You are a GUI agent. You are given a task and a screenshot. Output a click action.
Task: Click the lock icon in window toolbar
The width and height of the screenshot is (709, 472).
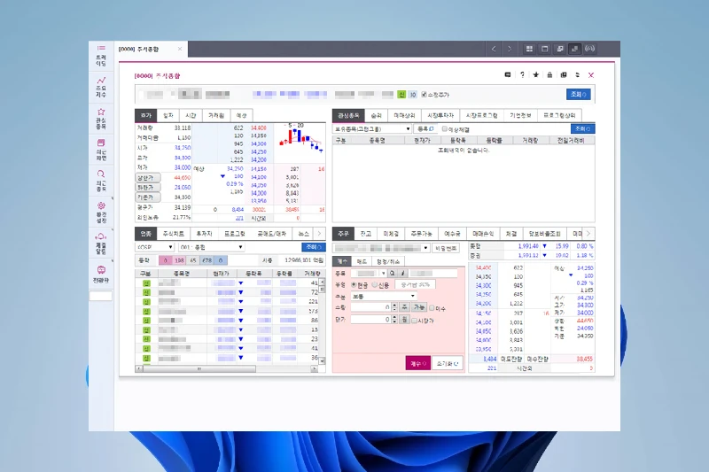(550, 75)
